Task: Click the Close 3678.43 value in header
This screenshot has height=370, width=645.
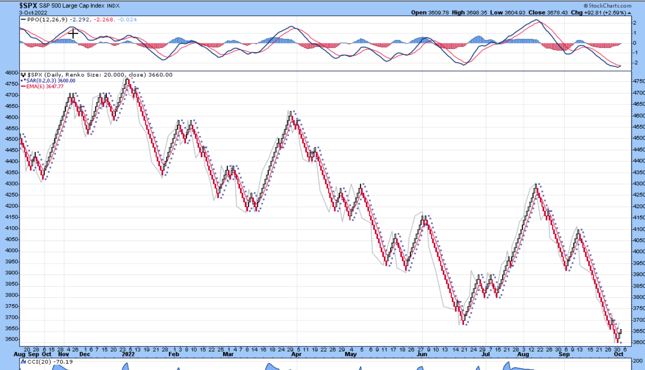Action: coord(548,12)
